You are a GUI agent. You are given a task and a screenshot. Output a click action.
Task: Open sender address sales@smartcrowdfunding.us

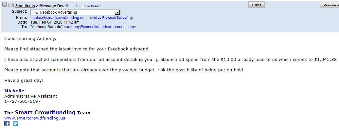[58, 18]
